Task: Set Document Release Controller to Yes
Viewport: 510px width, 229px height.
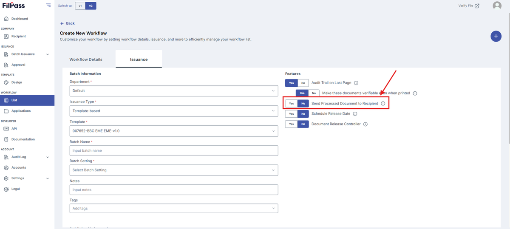Action: click(x=291, y=124)
